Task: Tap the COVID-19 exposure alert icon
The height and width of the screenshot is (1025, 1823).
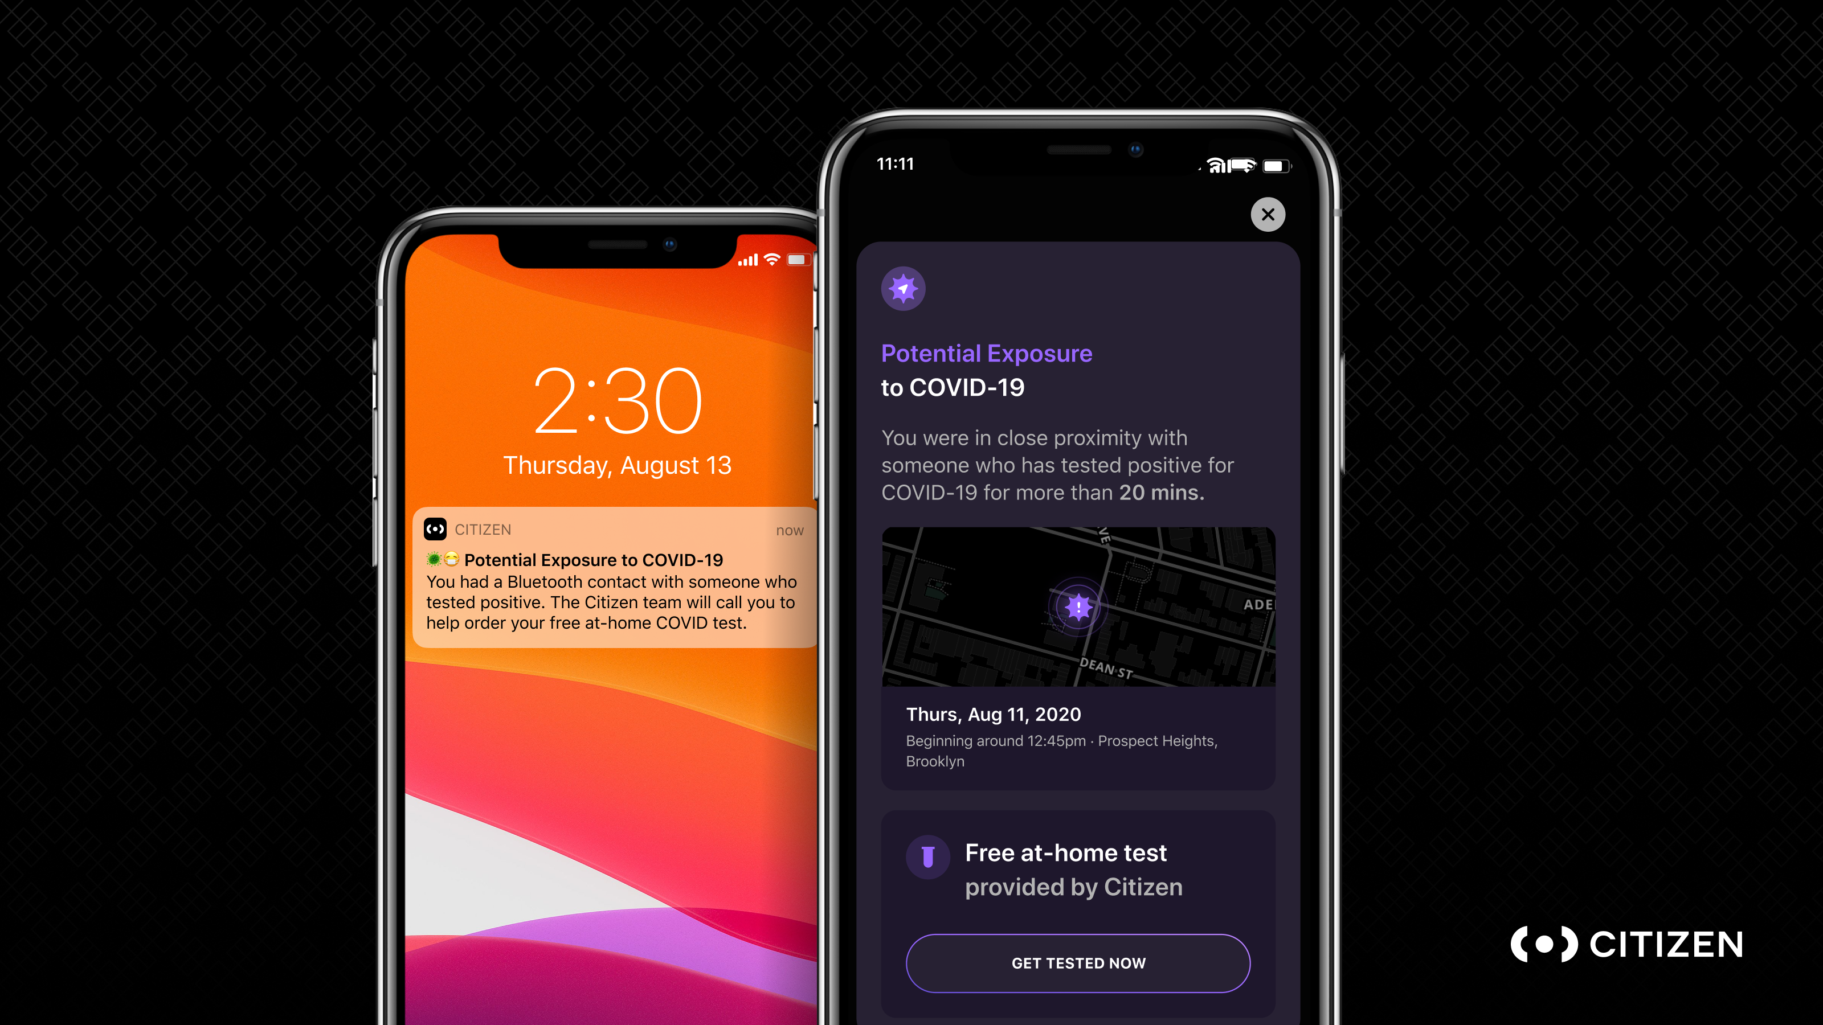Action: pos(904,289)
